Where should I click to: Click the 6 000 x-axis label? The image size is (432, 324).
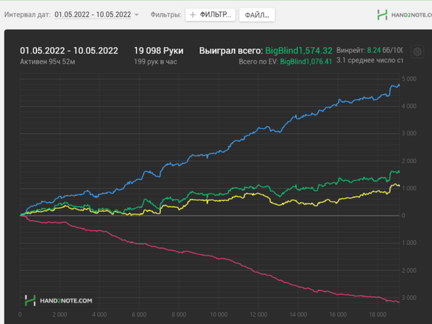(x=139, y=315)
